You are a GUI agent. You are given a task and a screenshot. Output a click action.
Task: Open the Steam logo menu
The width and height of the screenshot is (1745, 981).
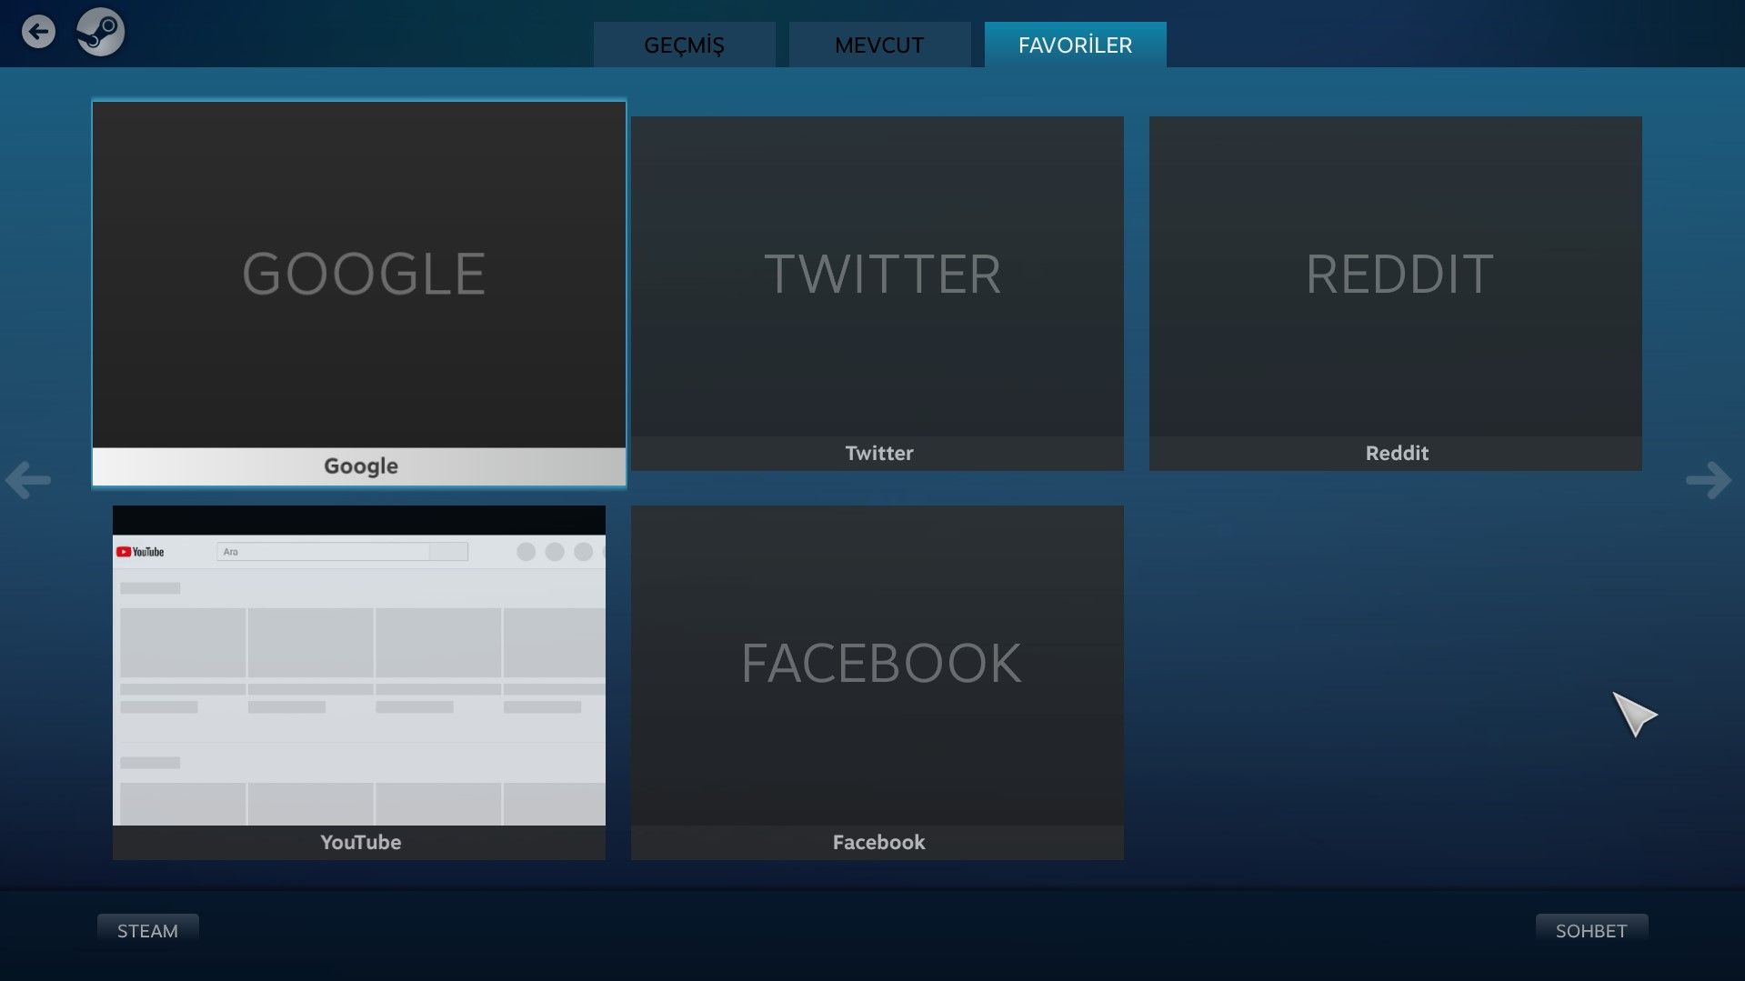pos(100,32)
